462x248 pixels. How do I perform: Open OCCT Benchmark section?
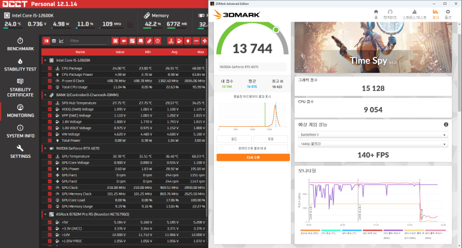click(20, 44)
